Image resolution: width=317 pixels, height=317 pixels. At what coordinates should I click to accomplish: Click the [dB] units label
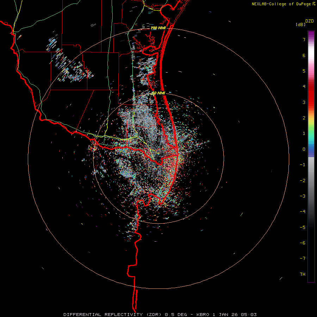click(x=300, y=25)
